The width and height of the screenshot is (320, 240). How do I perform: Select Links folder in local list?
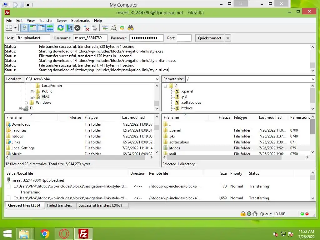tap(16, 142)
